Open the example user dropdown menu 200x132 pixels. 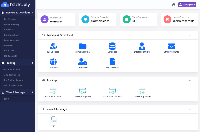(x=187, y=5)
